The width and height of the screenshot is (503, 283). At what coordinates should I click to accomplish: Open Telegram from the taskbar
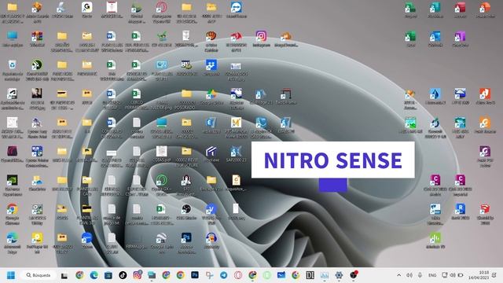click(223, 275)
